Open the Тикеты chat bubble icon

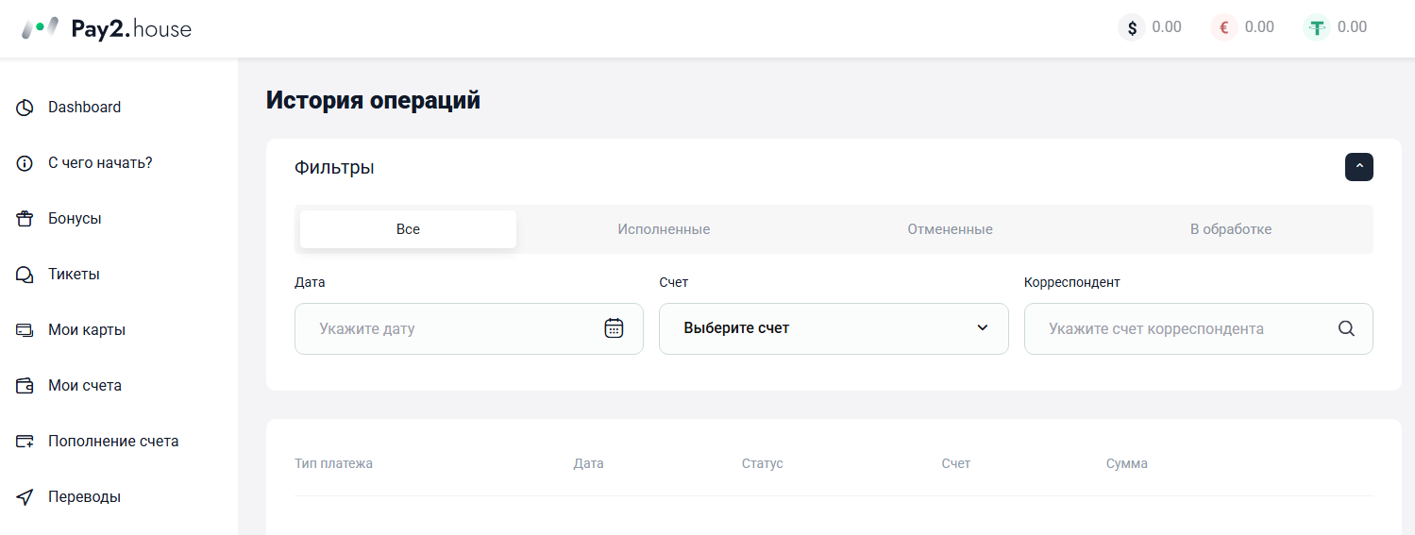point(25,275)
